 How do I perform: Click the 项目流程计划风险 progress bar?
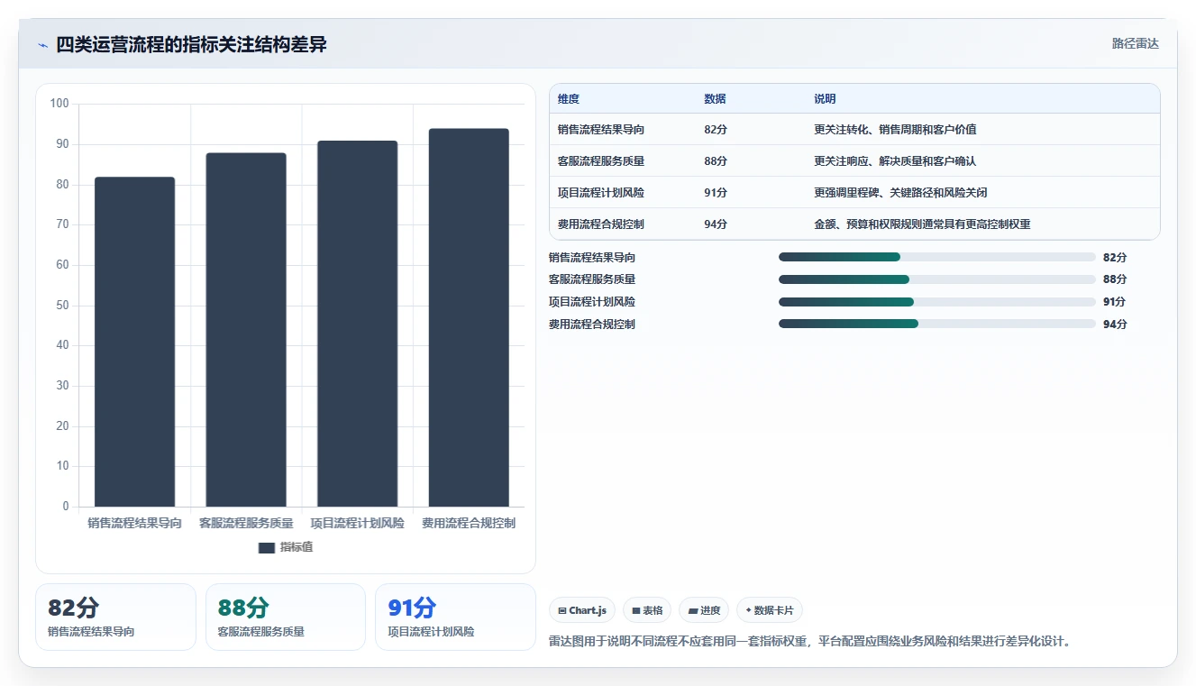tap(937, 302)
